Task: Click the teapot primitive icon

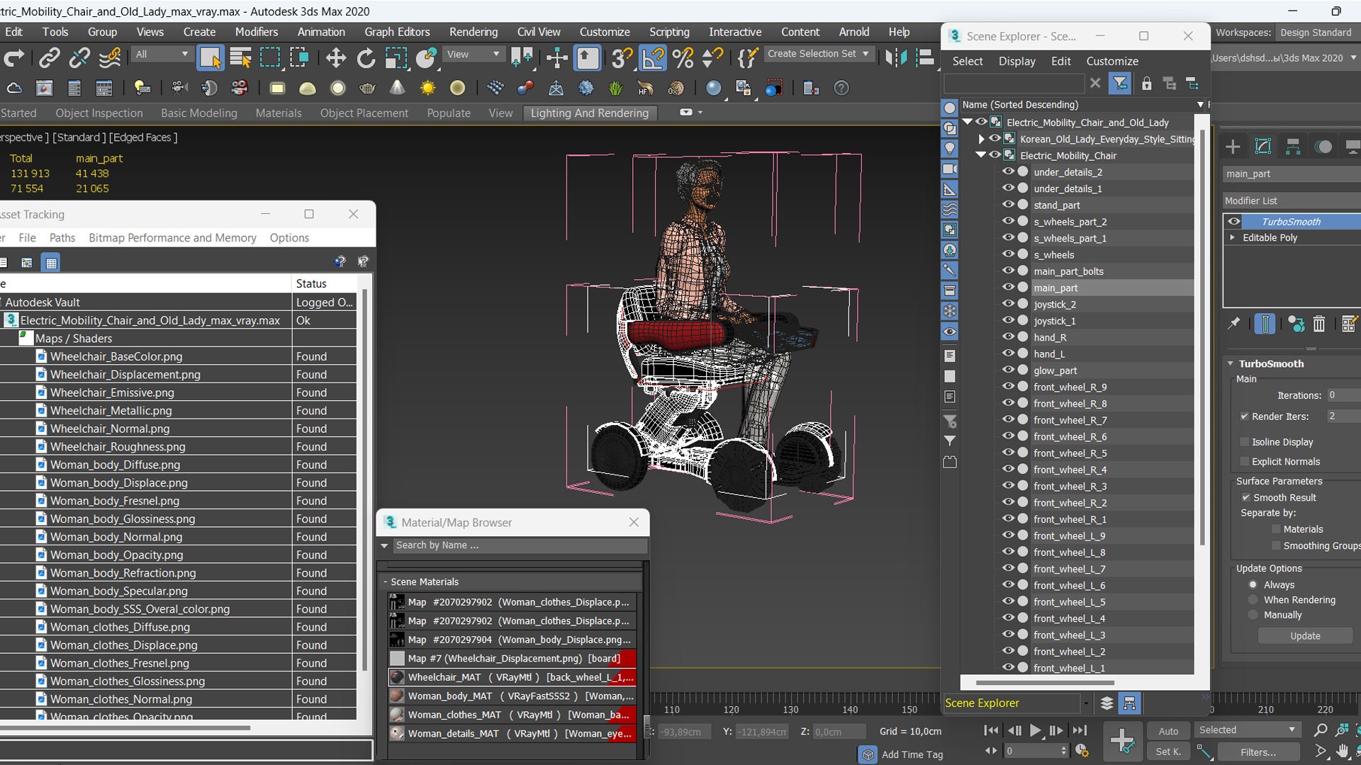Action: tap(367, 88)
